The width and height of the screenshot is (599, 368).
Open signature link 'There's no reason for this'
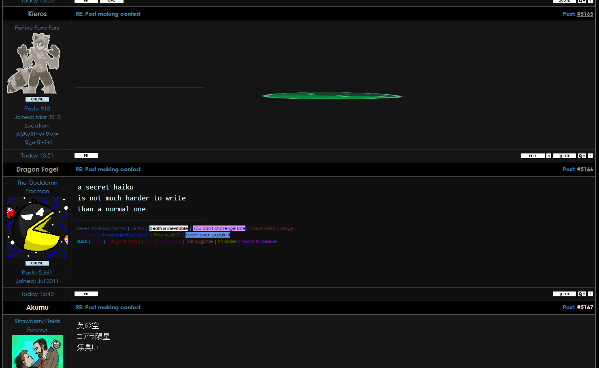coord(101,228)
